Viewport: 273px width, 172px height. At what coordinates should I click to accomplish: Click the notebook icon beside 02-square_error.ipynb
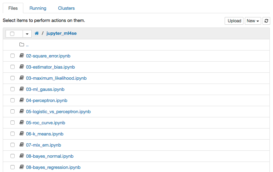coord(22,56)
